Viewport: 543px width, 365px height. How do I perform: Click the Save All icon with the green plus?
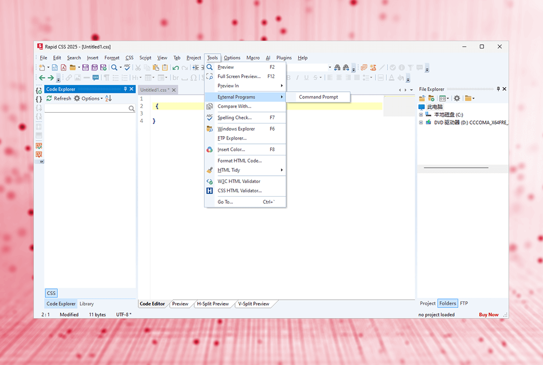(103, 67)
